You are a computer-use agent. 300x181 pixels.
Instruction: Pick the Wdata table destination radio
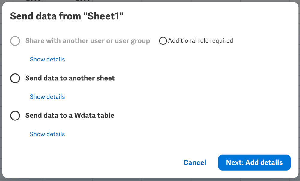point(15,116)
